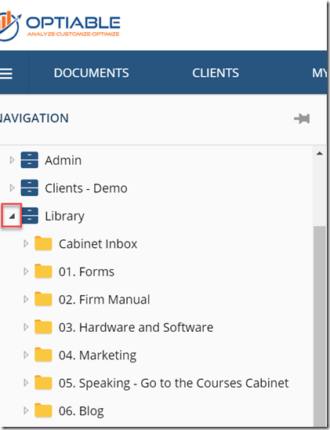Open 03. Hardware and Software folder
Image resolution: width=330 pixels, height=430 pixels.
[136, 327]
